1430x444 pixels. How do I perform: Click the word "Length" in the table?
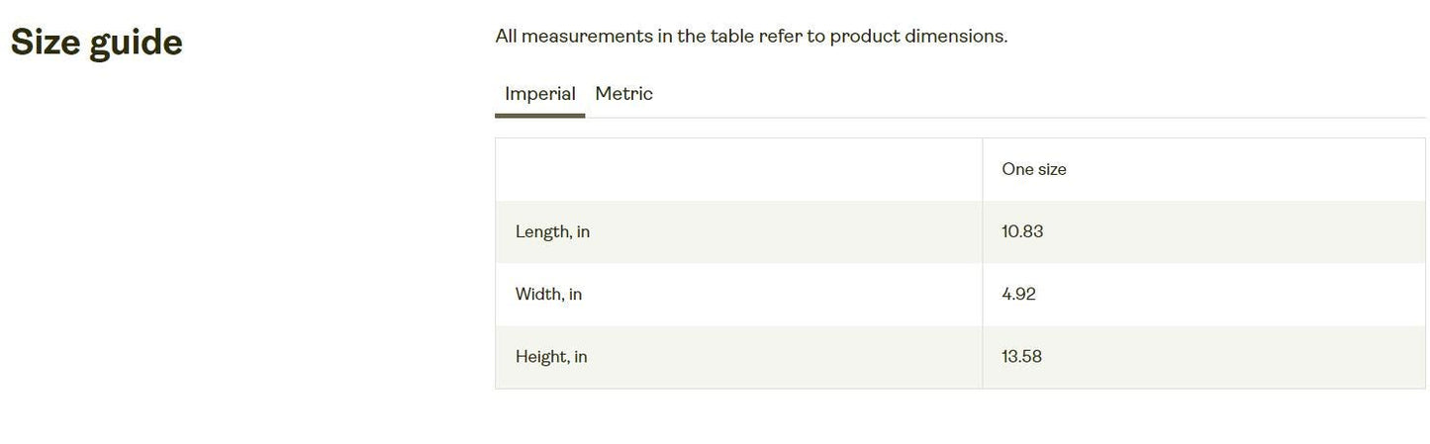coord(542,231)
